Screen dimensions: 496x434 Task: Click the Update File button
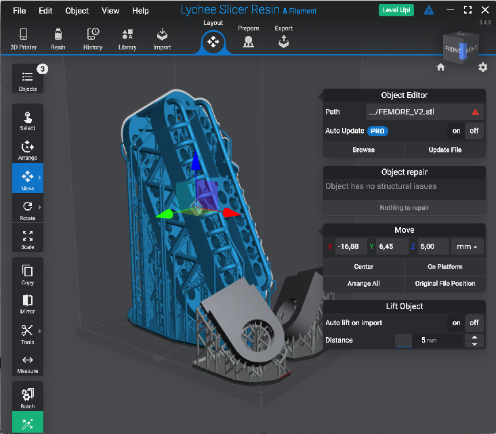445,150
